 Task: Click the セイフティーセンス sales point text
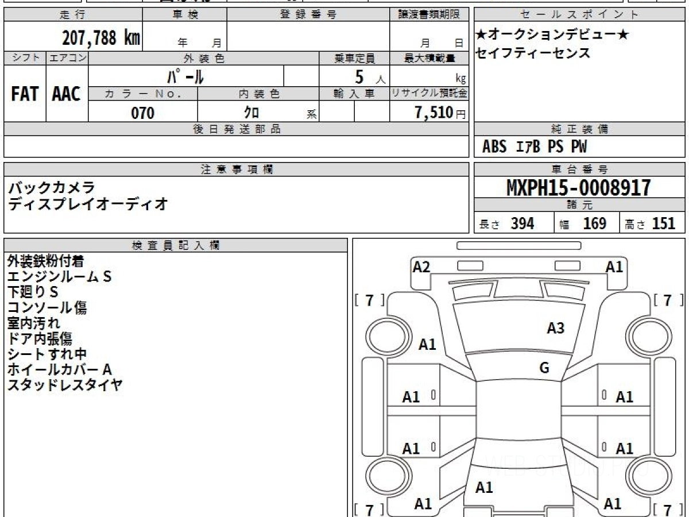533,53
